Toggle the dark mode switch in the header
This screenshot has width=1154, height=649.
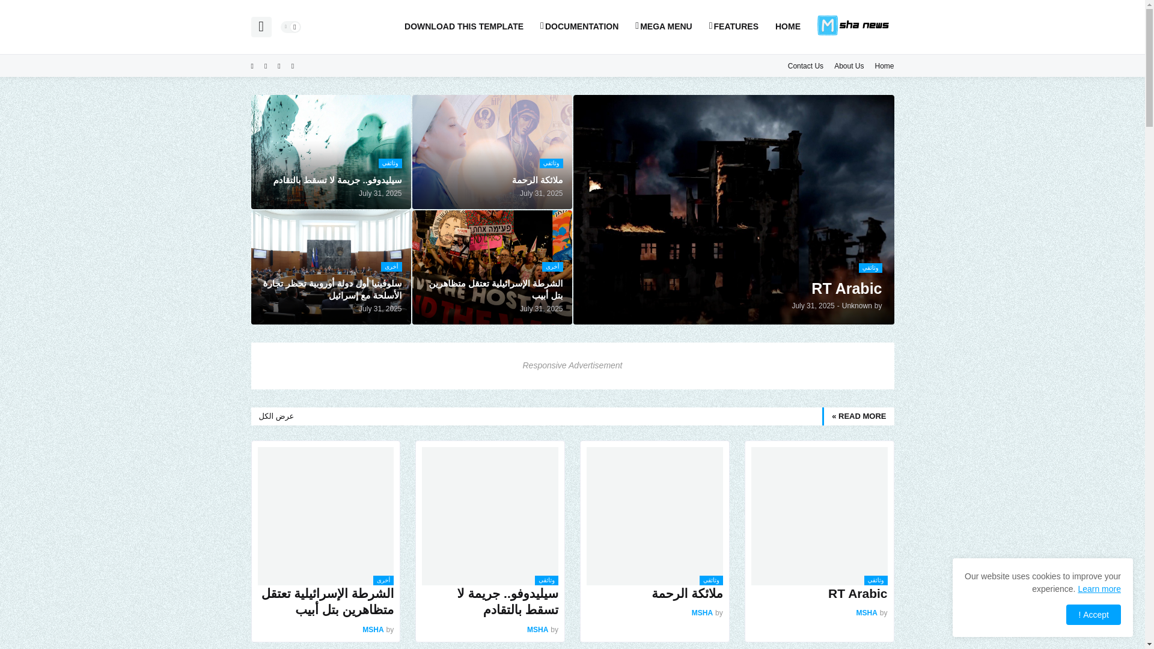coord(291,27)
